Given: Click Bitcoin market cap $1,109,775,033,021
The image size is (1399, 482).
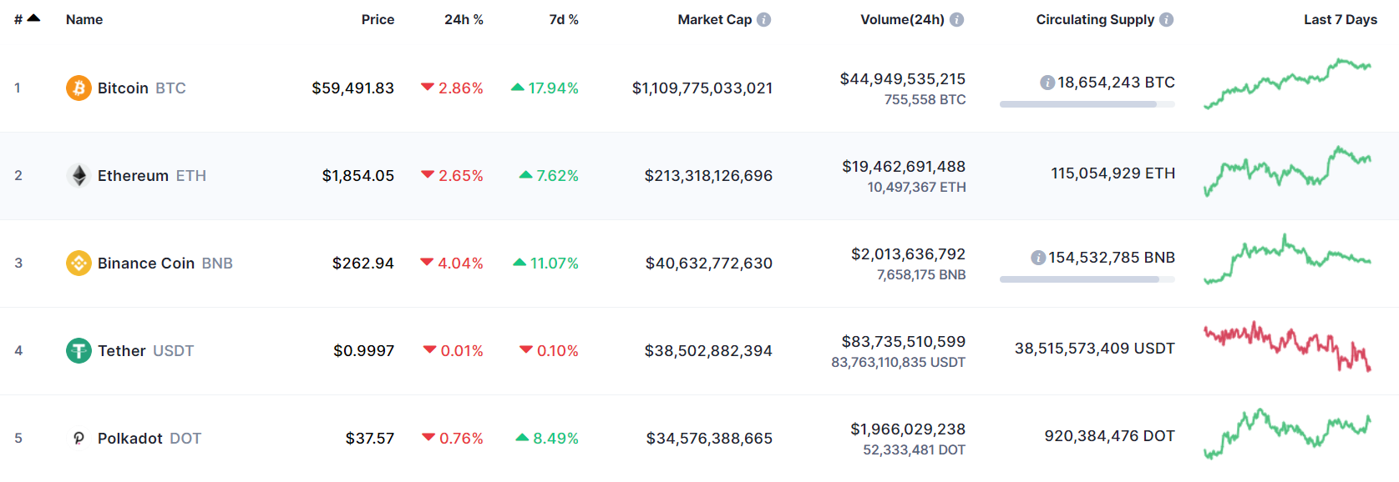Looking at the screenshot, I should pos(702,88).
